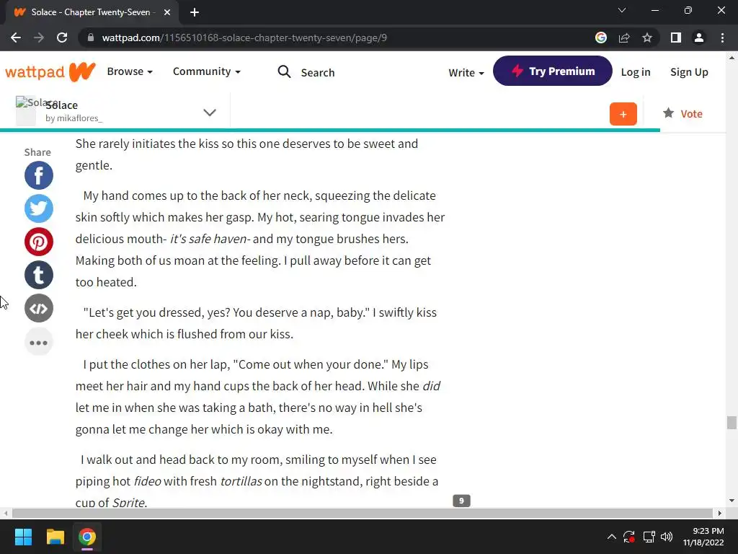The image size is (738, 554).
Task: Share story on Pinterest icon
Action: click(x=39, y=242)
